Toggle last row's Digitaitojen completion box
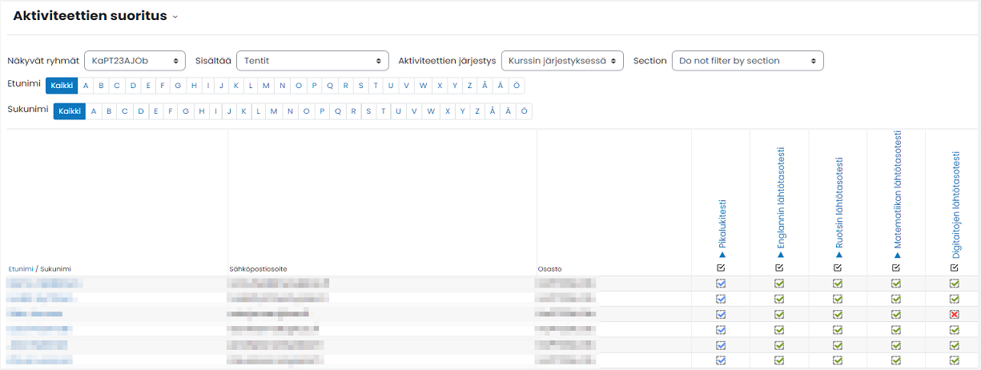This screenshot has width=981, height=370. 954,360
